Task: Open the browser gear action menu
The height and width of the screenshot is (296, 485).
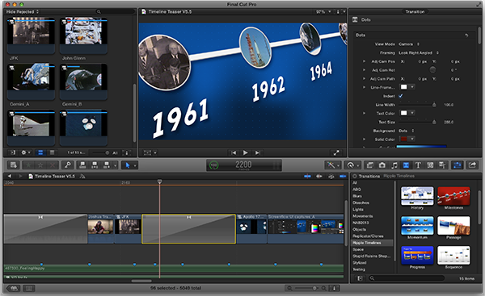Action: click(x=25, y=152)
